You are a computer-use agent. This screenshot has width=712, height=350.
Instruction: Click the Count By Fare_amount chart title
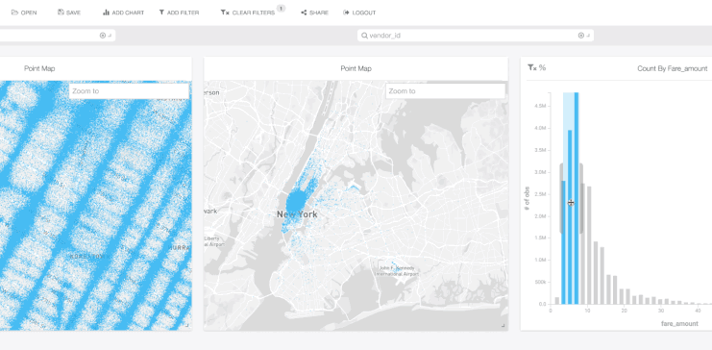(672, 68)
